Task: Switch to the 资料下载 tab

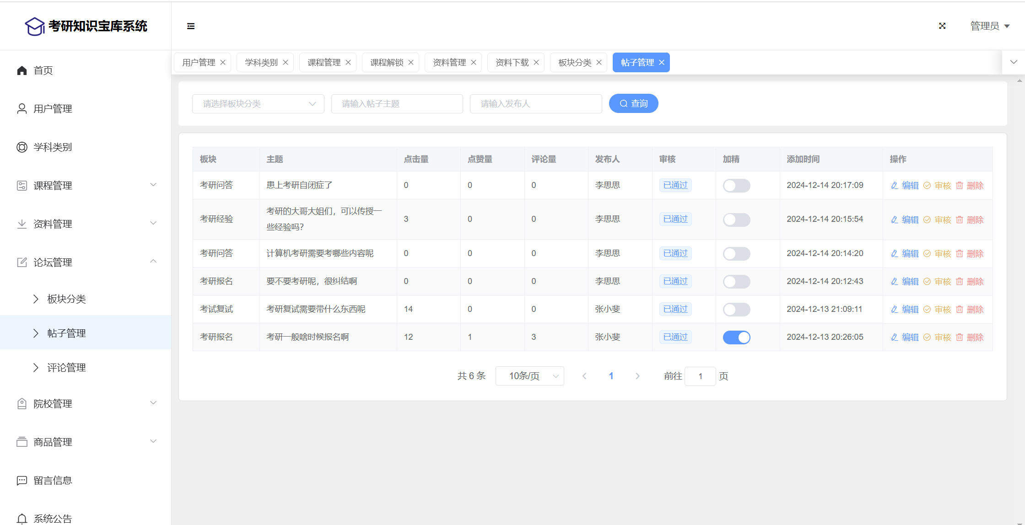Action: pyautogui.click(x=512, y=63)
